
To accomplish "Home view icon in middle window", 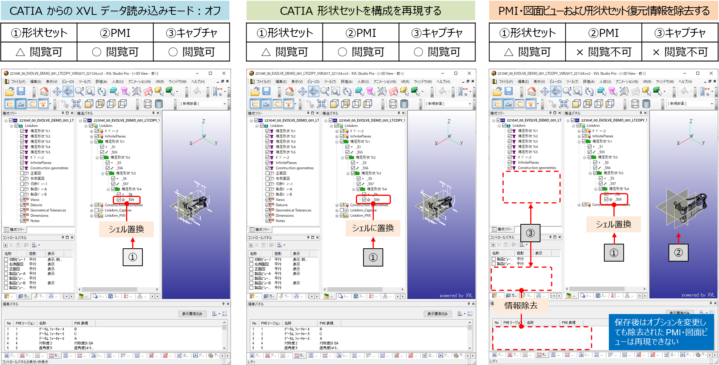I will coord(289,91).
